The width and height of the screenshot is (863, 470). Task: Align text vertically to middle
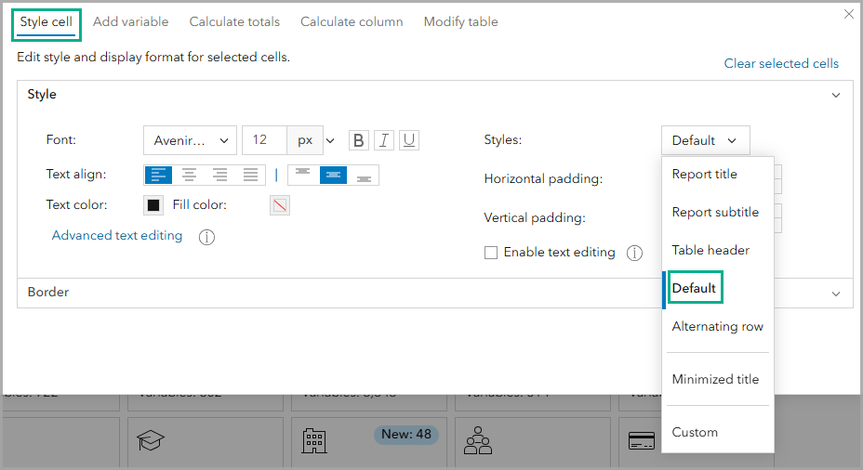333,176
